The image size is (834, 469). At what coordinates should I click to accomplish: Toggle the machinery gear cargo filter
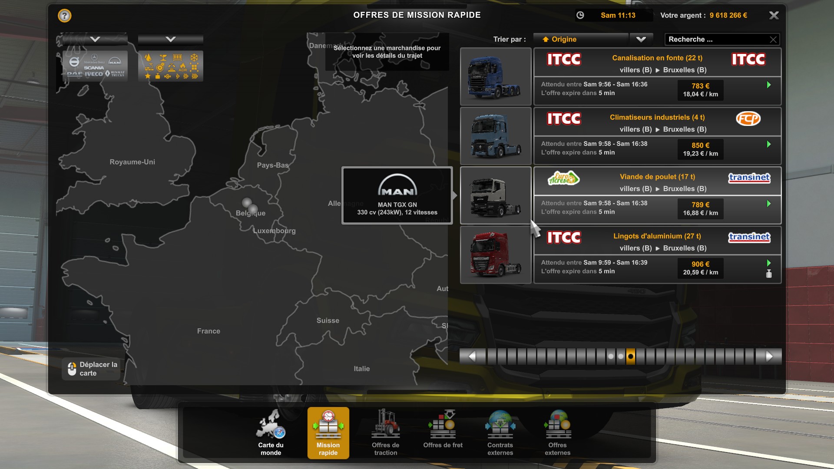(x=160, y=67)
